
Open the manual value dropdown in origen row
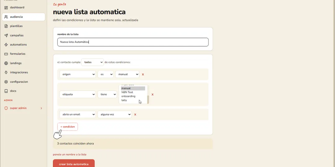click(x=127, y=74)
